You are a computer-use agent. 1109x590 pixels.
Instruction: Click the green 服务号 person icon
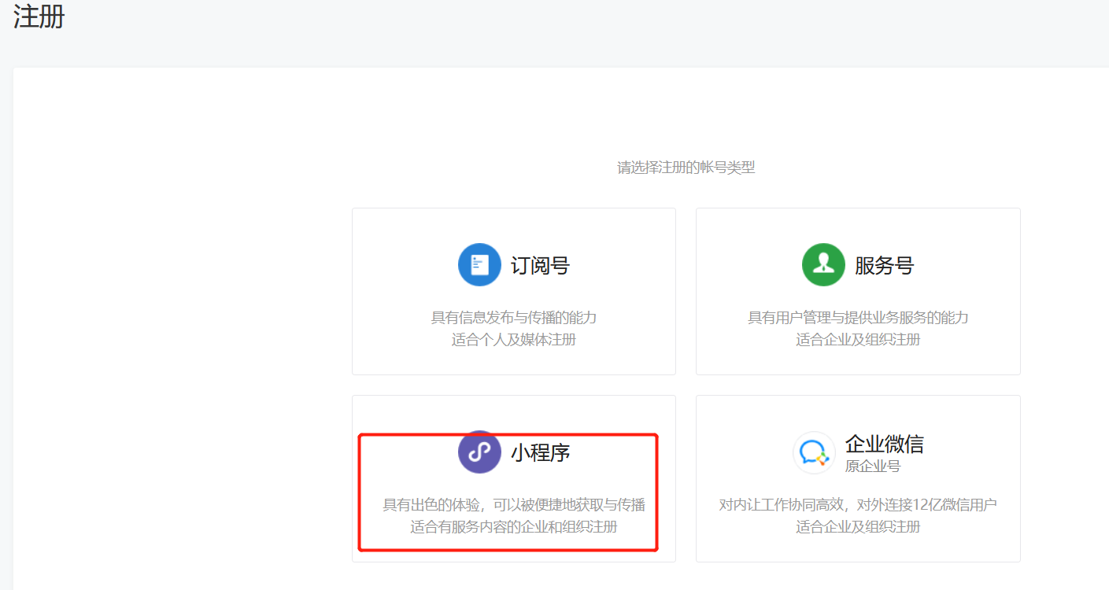coord(823,265)
